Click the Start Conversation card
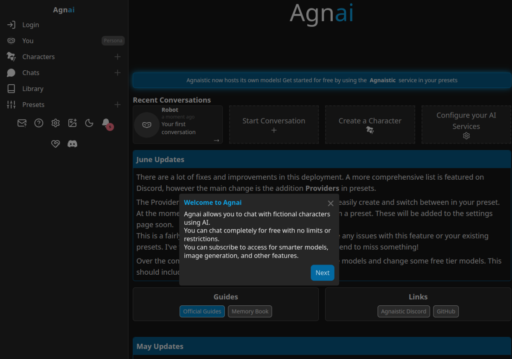 (x=274, y=125)
